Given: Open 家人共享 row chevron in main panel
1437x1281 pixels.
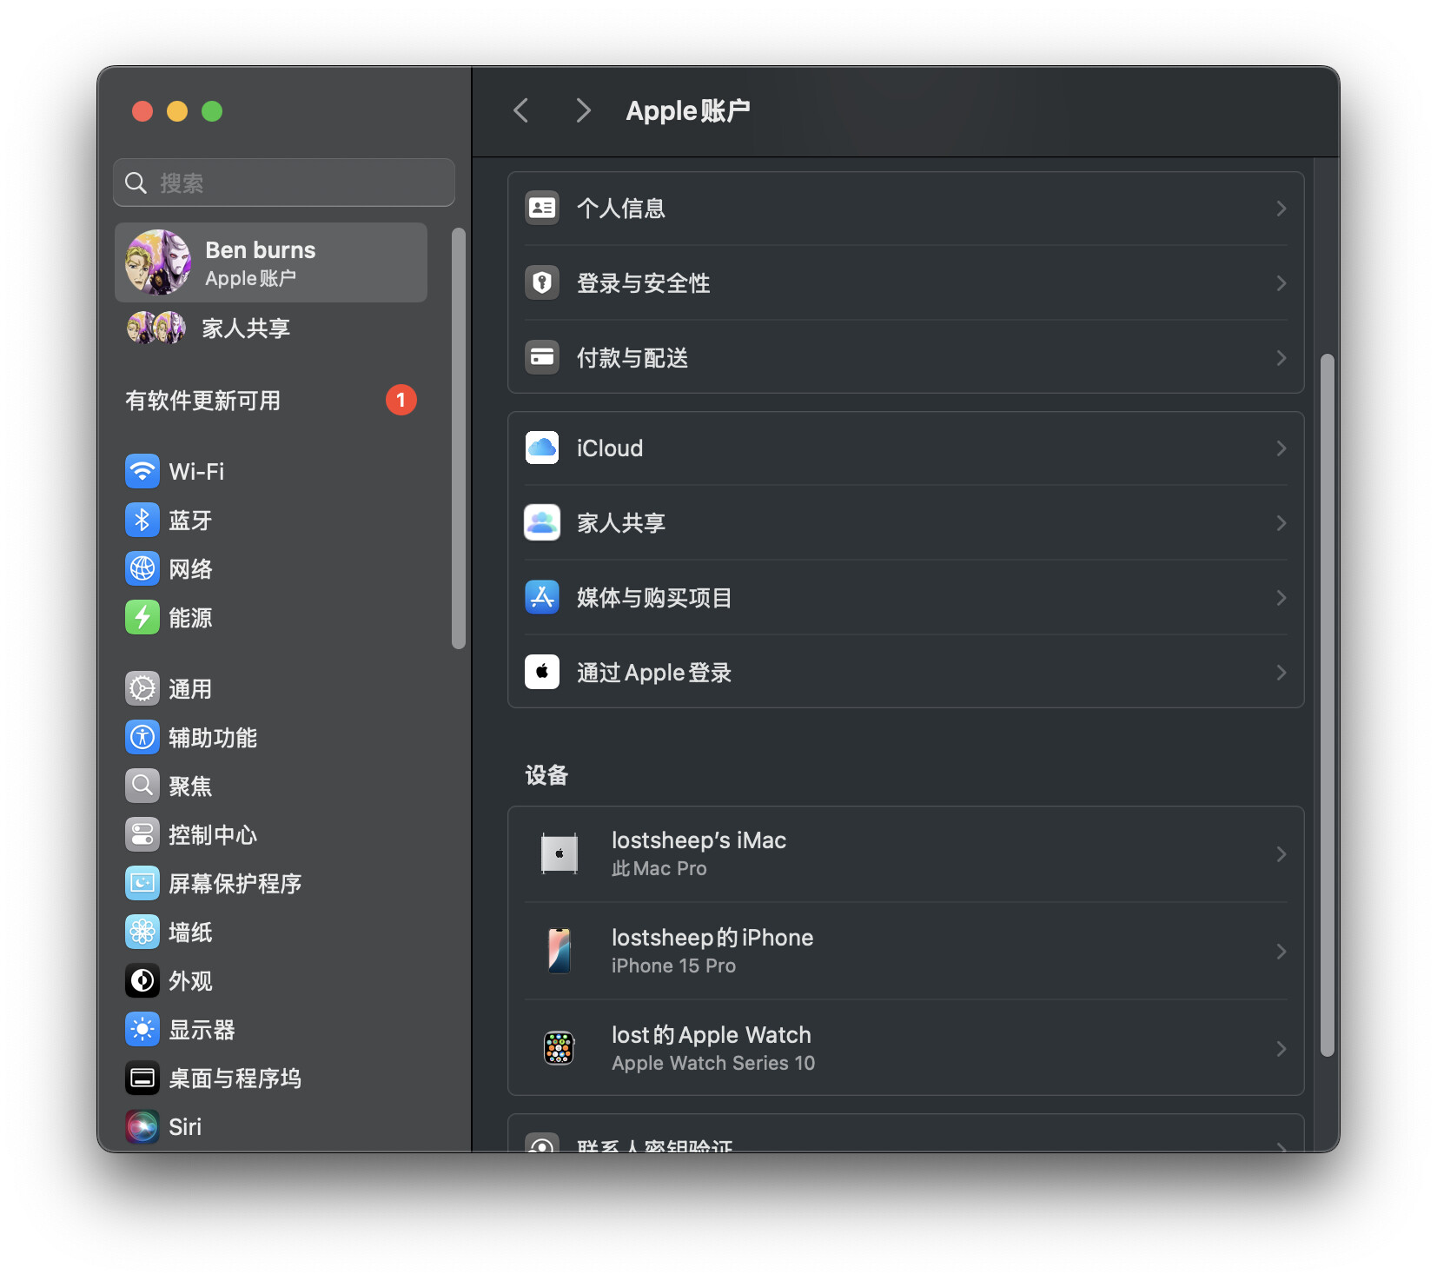Looking at the screenshot, I should [1281, 523].
